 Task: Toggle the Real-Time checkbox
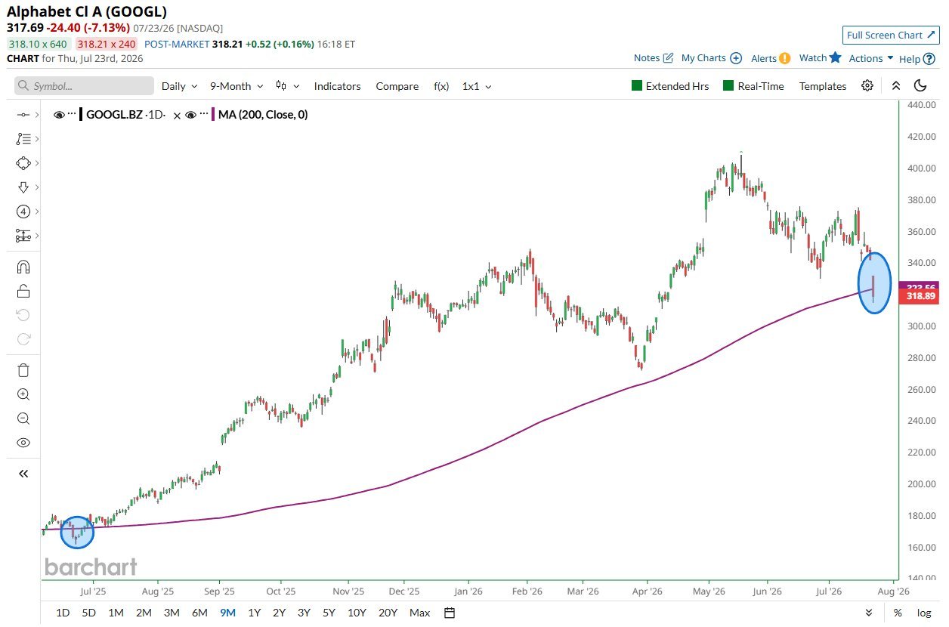[753, 86]
